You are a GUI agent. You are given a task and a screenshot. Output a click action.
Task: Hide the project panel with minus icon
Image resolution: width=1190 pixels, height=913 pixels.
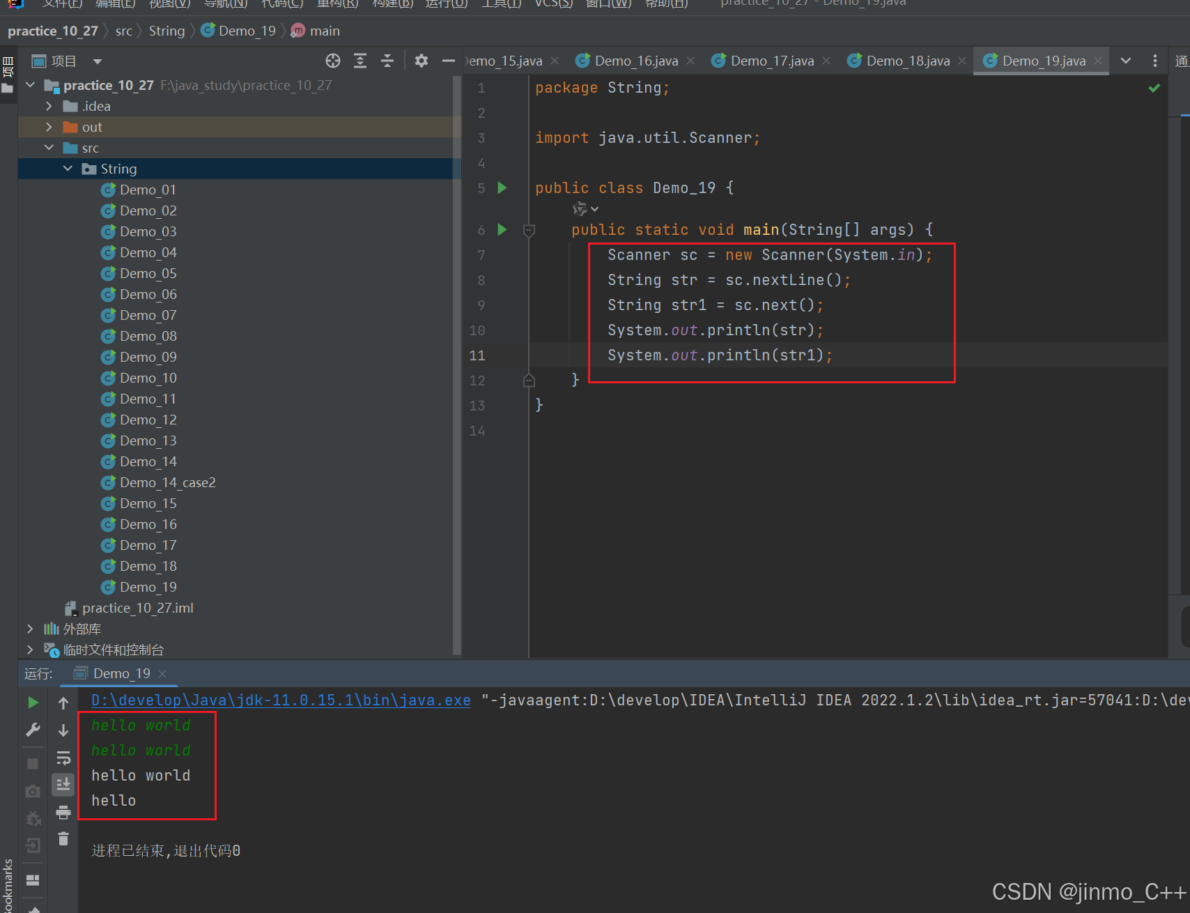pos(448,61)
